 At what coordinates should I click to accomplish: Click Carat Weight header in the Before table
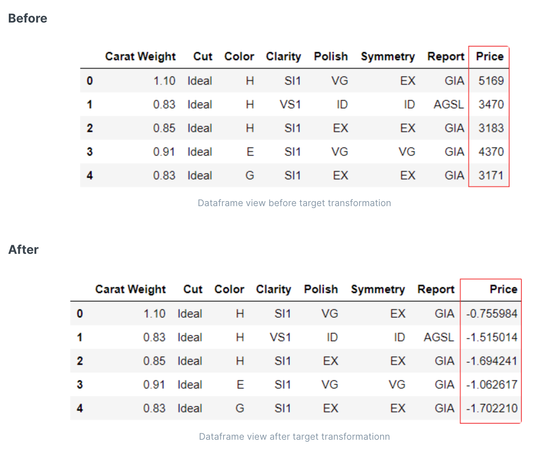pos(140,56)
